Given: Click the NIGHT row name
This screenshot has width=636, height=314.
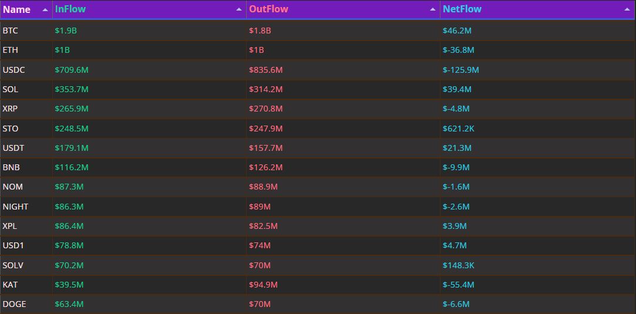Looking at the screenshot, I should click(x=15, y=207).
